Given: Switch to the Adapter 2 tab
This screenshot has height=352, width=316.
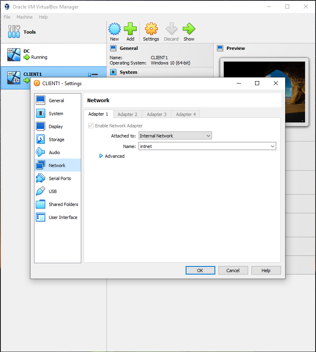Looking at the screenshot, I should click(128, 114).
